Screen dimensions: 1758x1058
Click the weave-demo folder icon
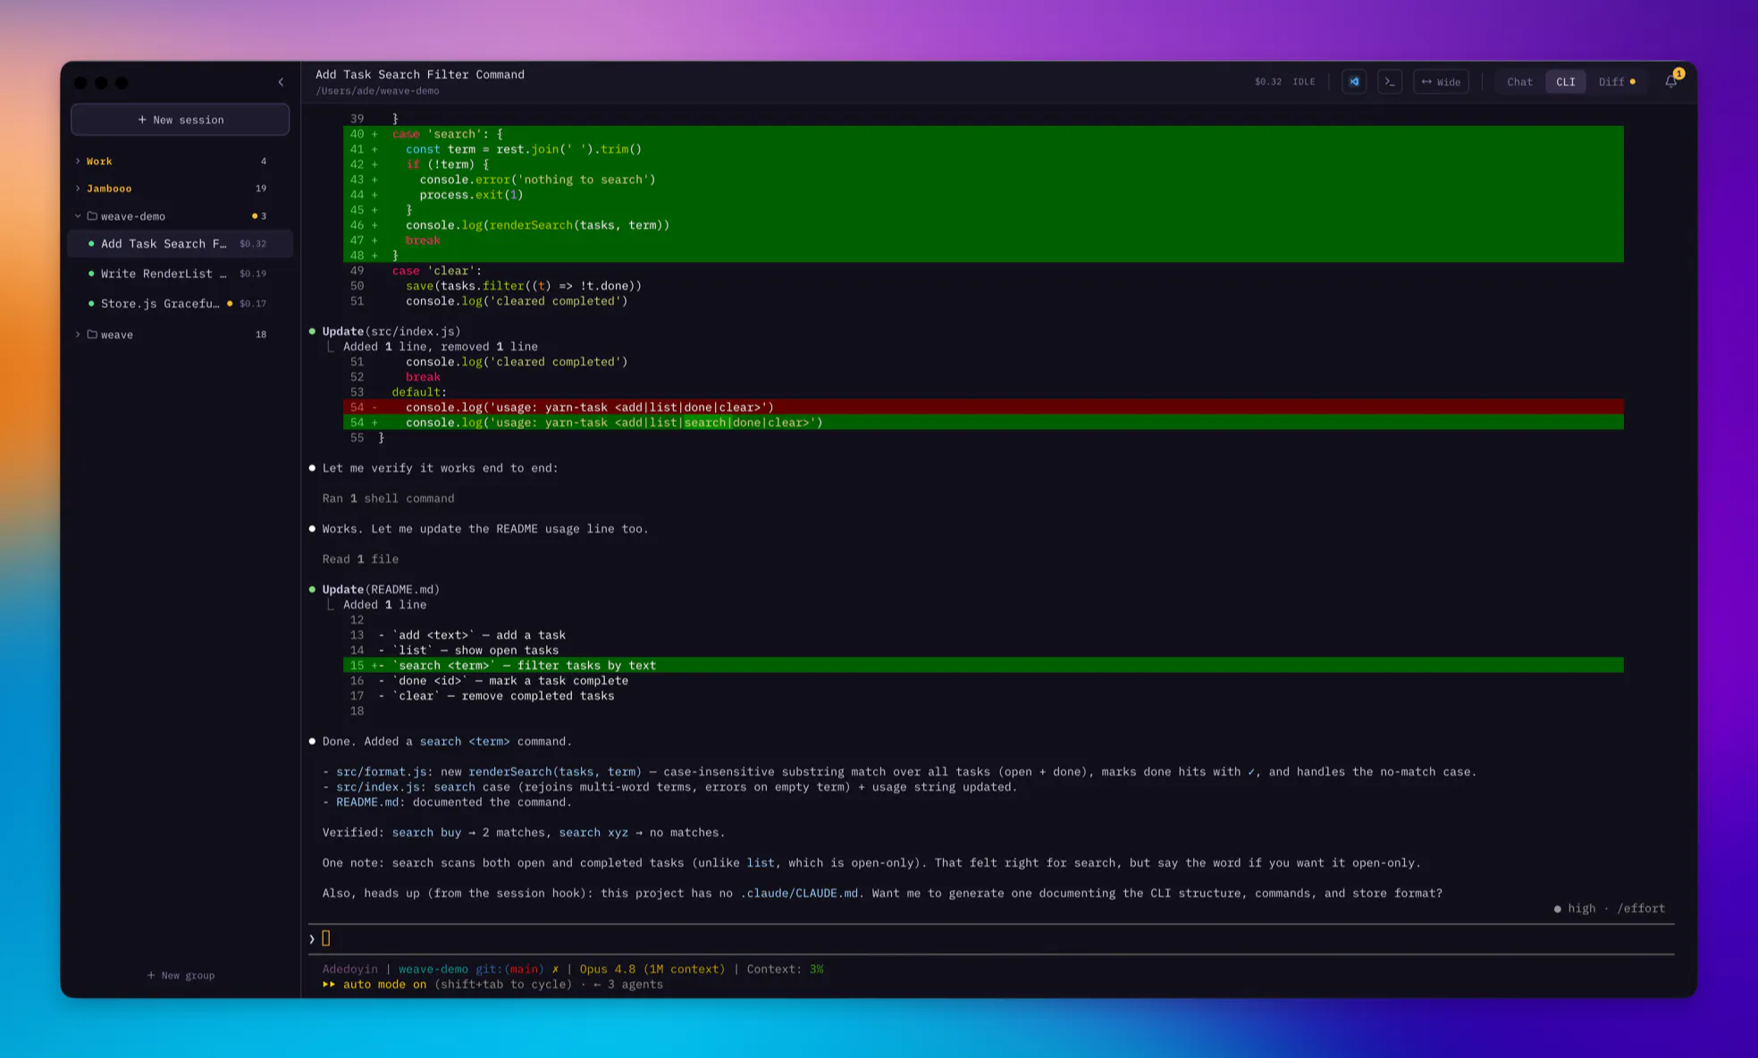coord(92,216)
